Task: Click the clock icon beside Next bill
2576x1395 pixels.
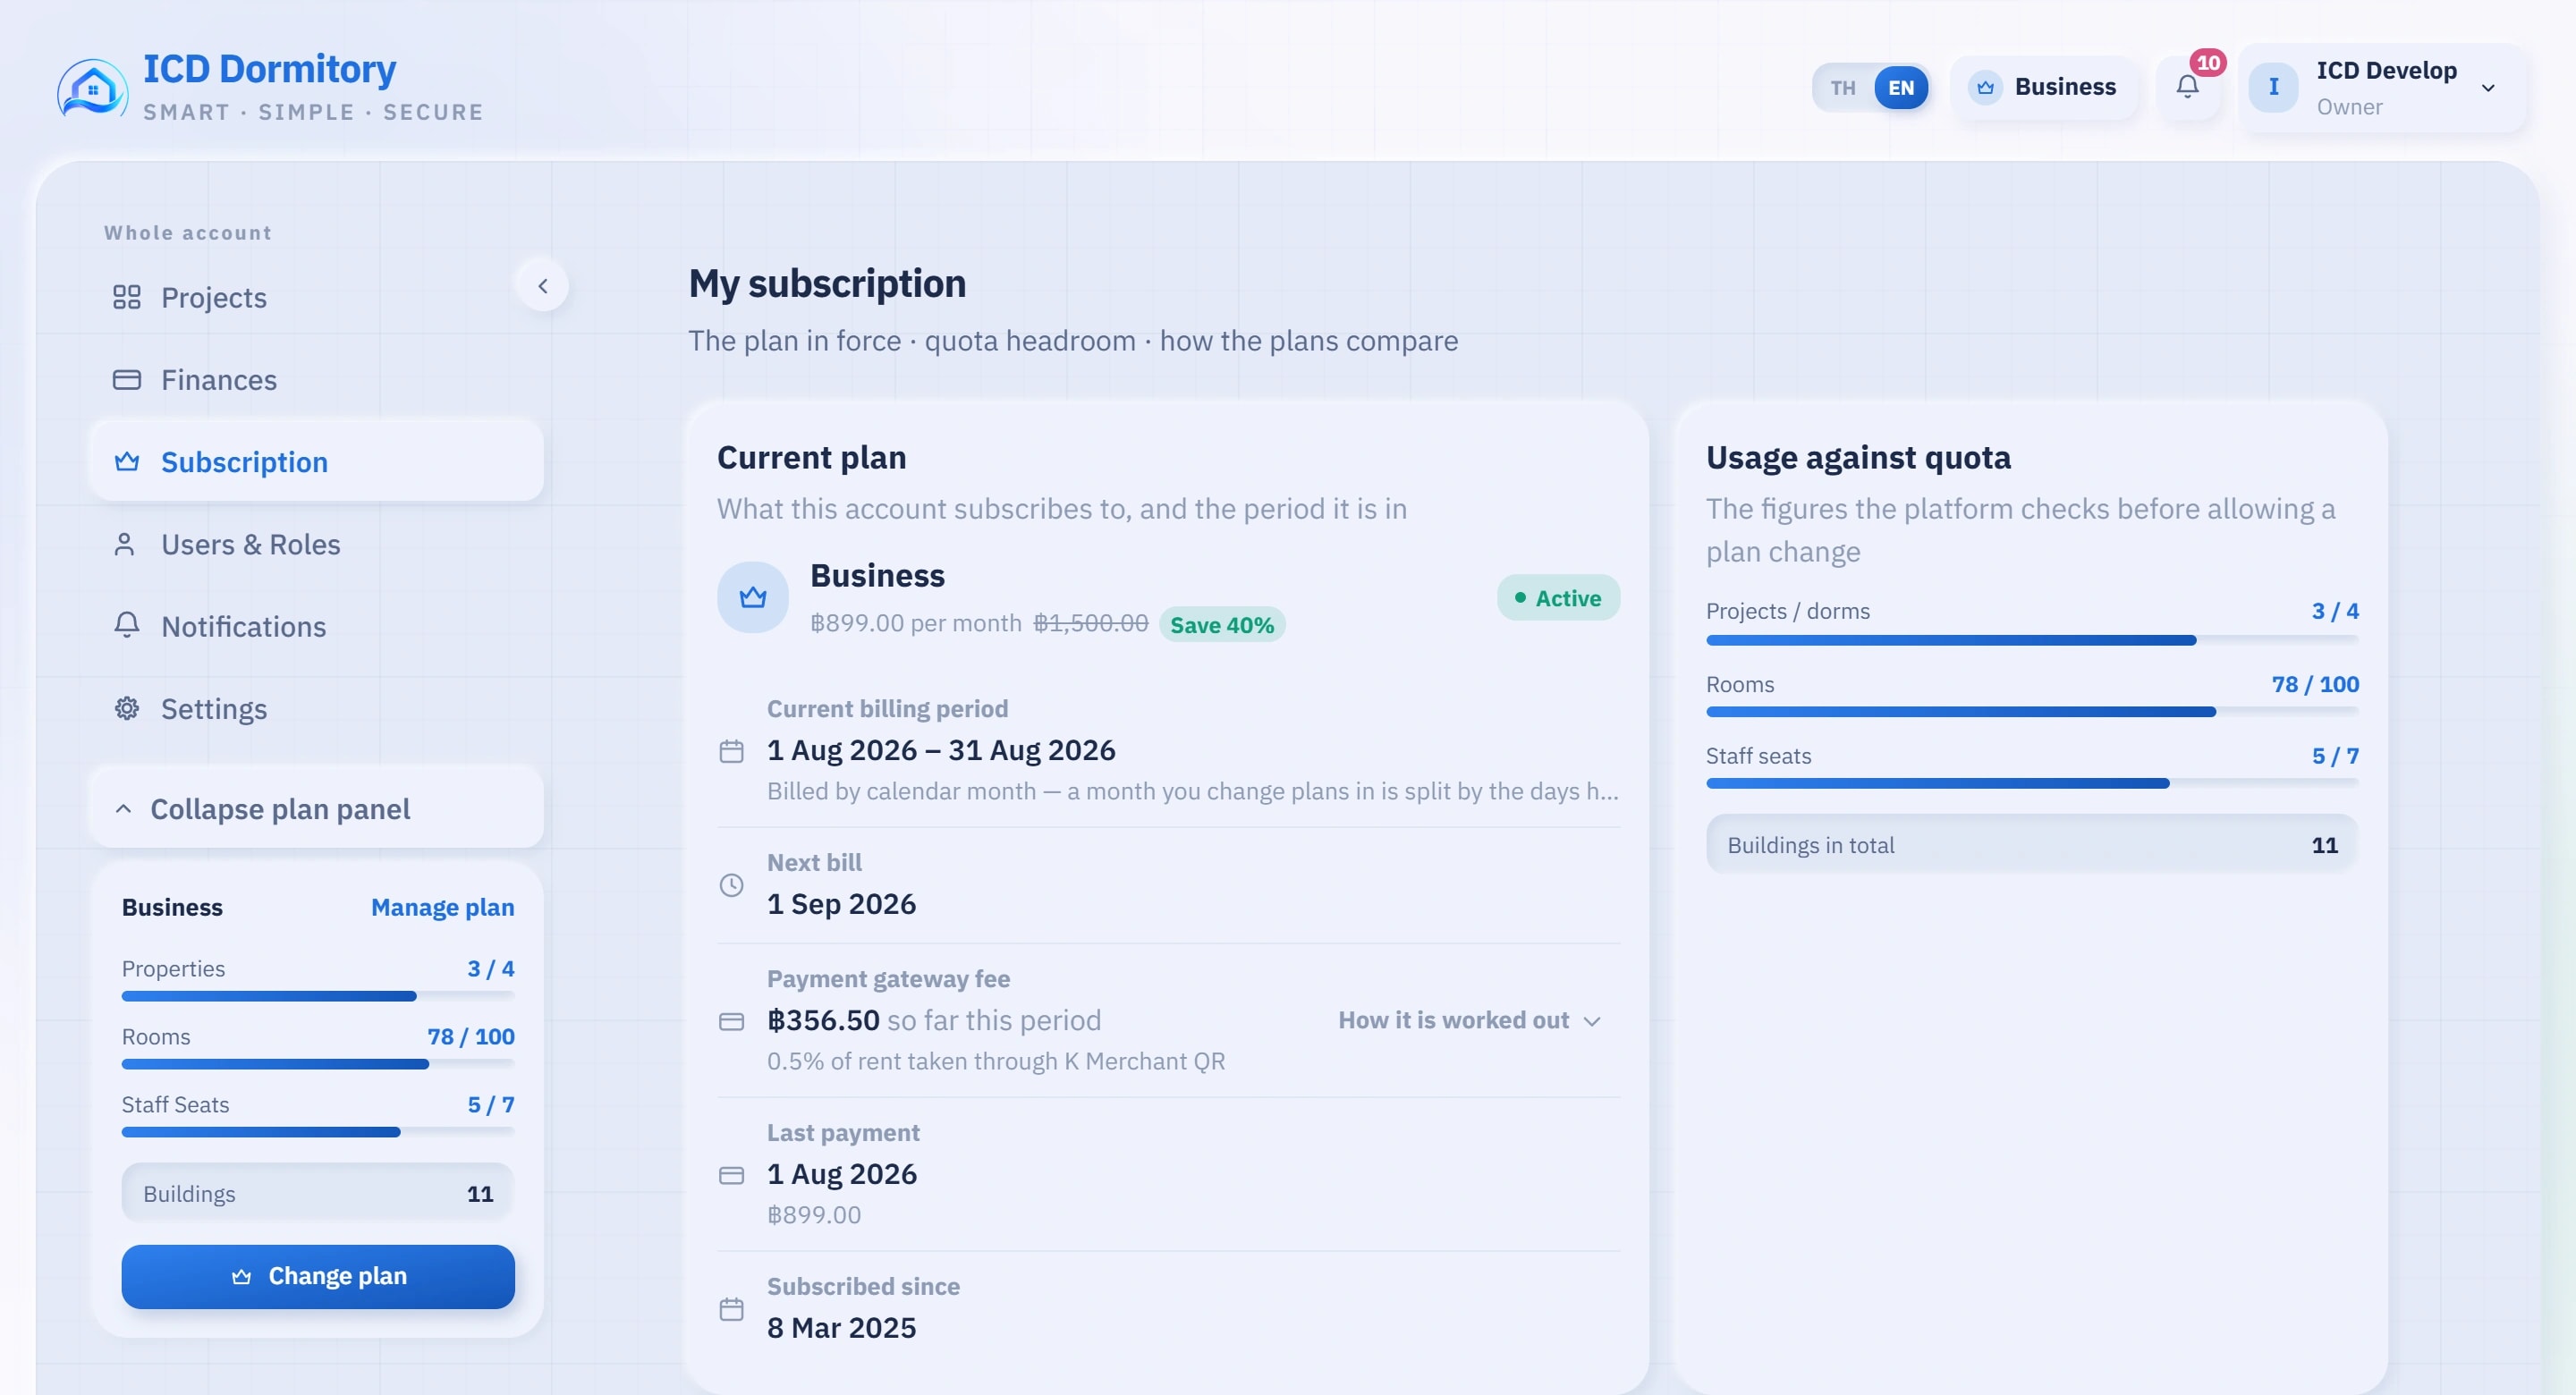Action: coord(732,885)
